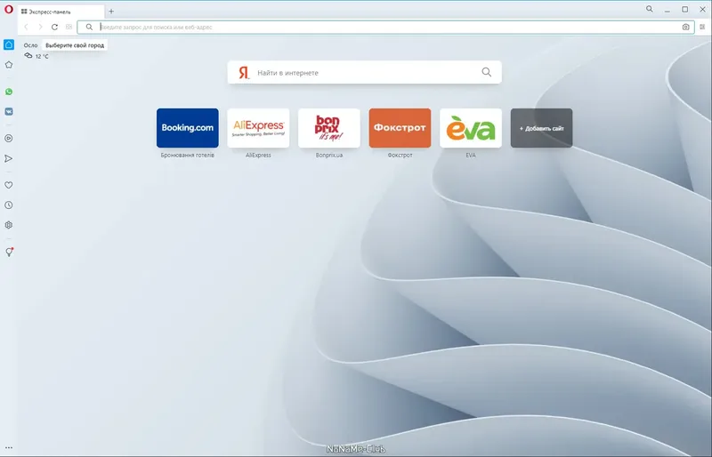Click the Бронювання готелів caption

[188, 156]
